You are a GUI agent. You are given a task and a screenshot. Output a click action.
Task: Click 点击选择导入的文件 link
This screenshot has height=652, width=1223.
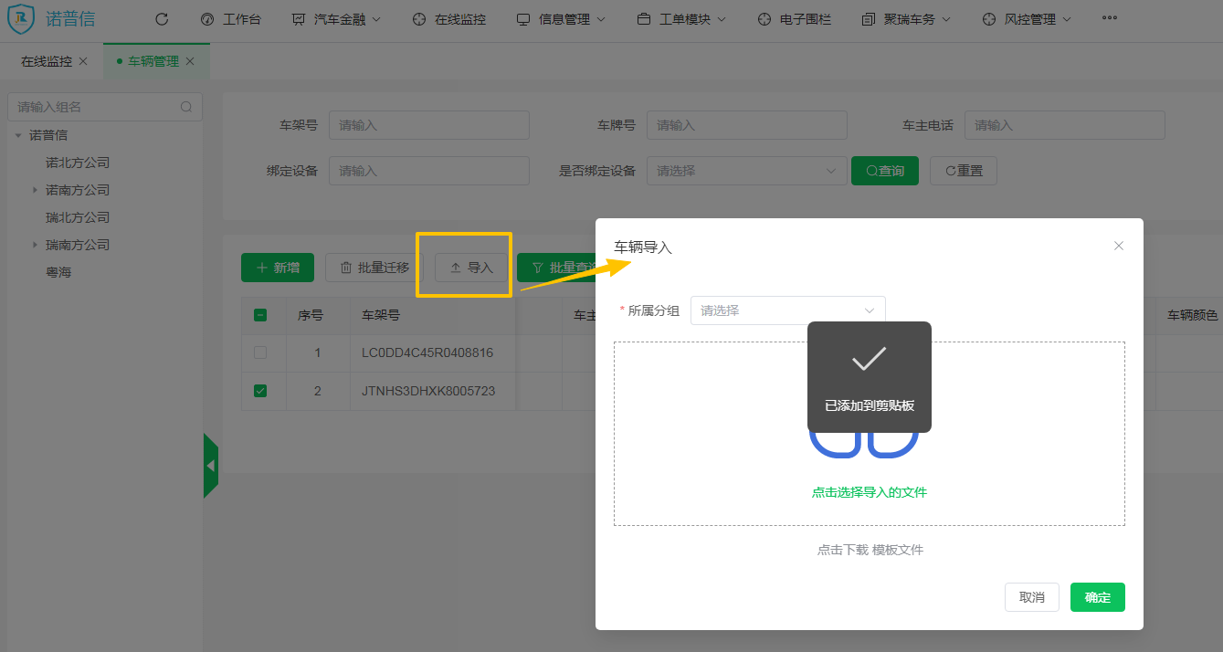[x=869, y=492]
